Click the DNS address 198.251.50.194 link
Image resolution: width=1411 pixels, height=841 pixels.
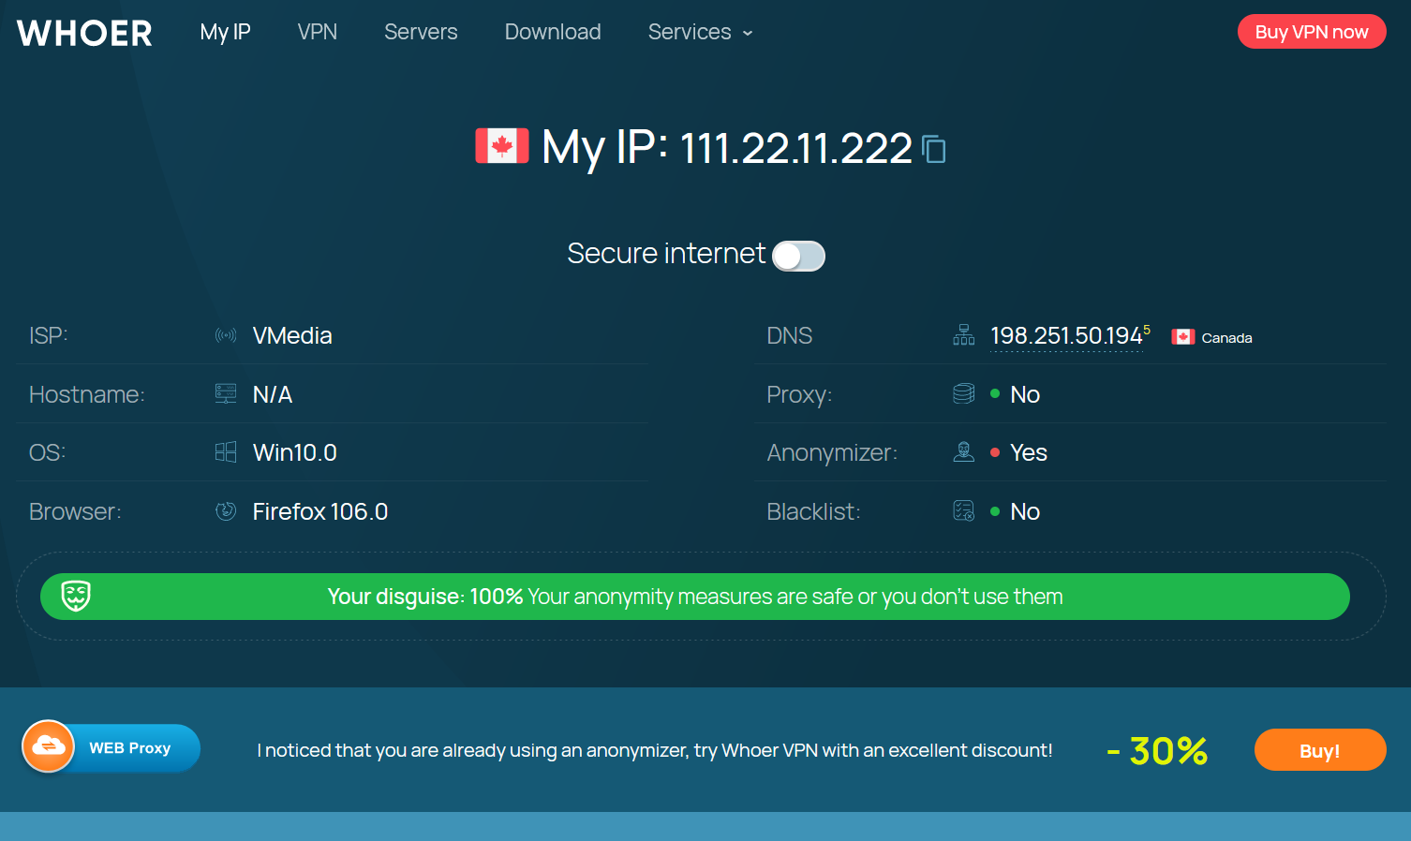click(x=1066, y=336)
